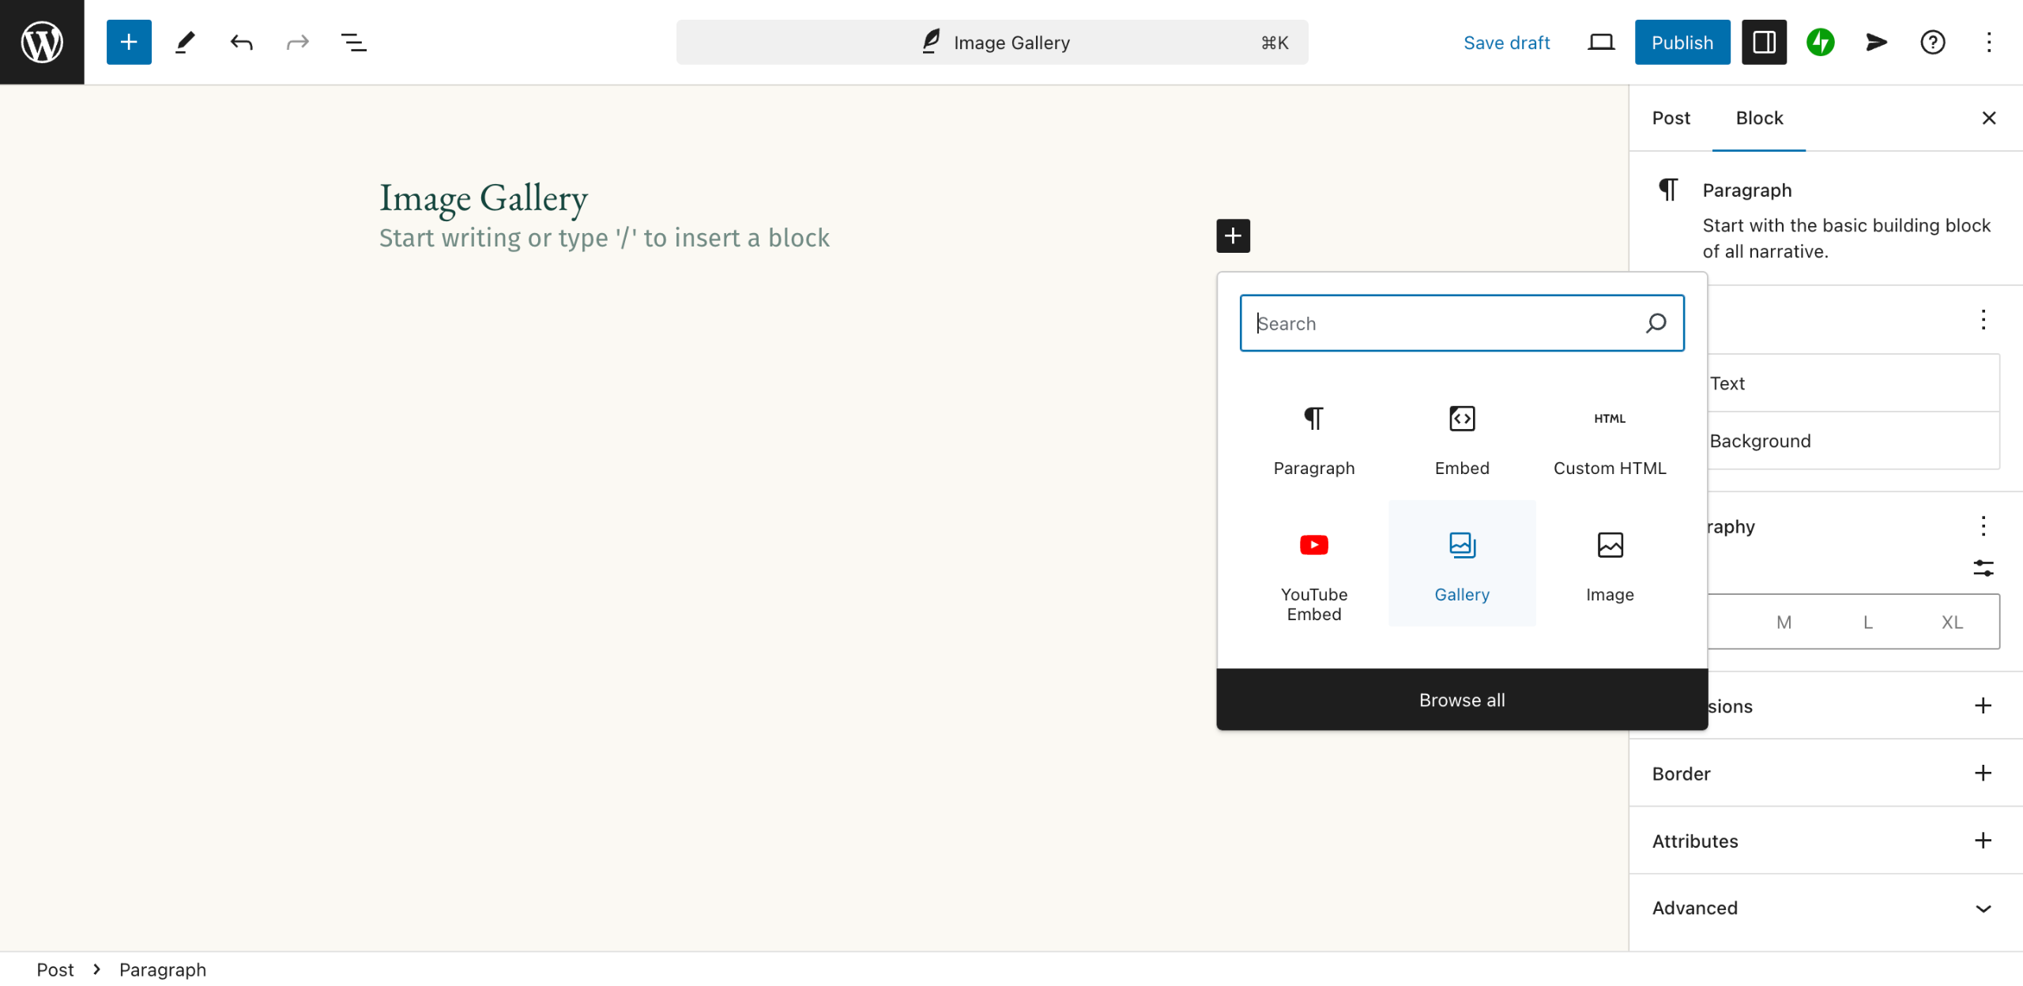Select the Block tab in sidebar

(1759, 118)
